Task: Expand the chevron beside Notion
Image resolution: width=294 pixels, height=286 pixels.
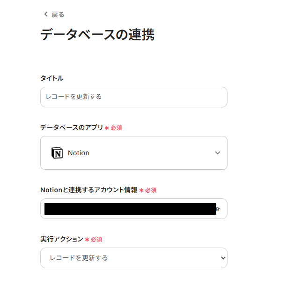Action: (x=217, y=153)
